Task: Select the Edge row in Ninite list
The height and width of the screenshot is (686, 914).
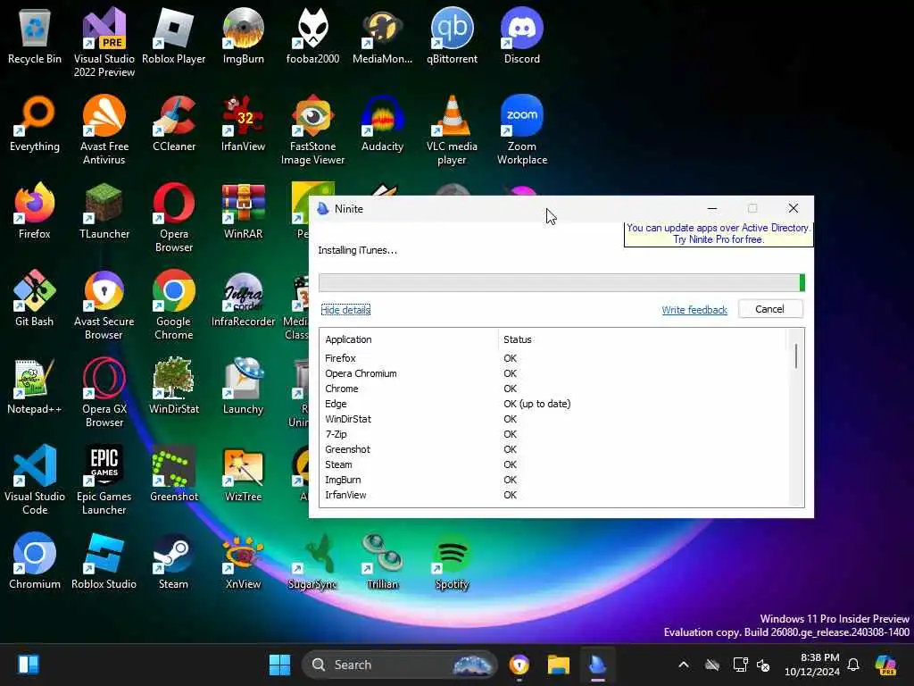Action: tap(553, 404)
